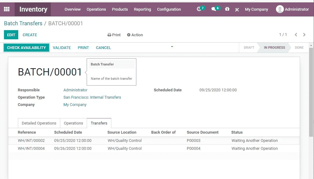Sort by Back Order of column header
The height and width of the screenshot is (179, 314).
(163, 132)
